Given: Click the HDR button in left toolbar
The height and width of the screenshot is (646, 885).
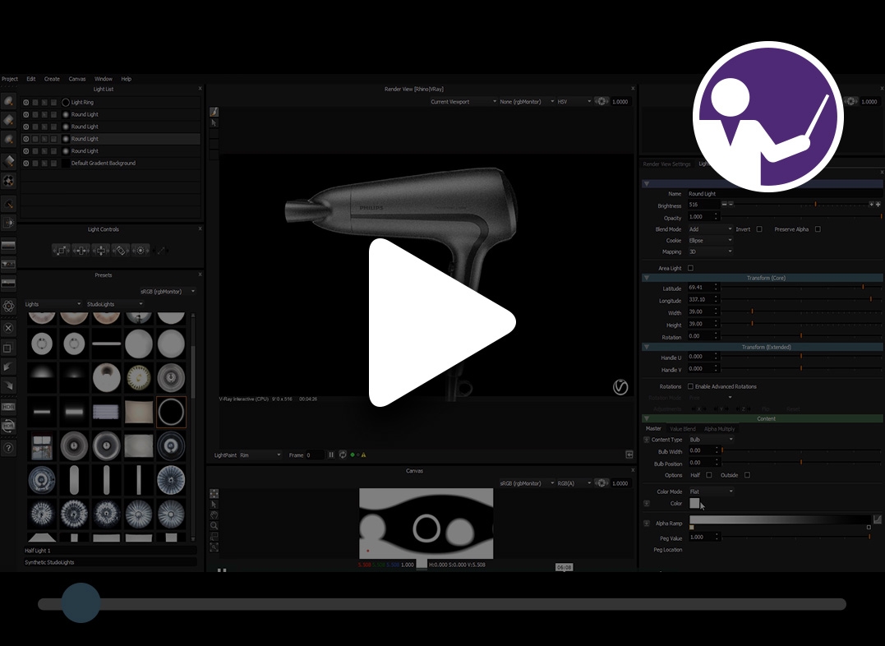Looking at the screenshot, I should (x=8, y=407).
